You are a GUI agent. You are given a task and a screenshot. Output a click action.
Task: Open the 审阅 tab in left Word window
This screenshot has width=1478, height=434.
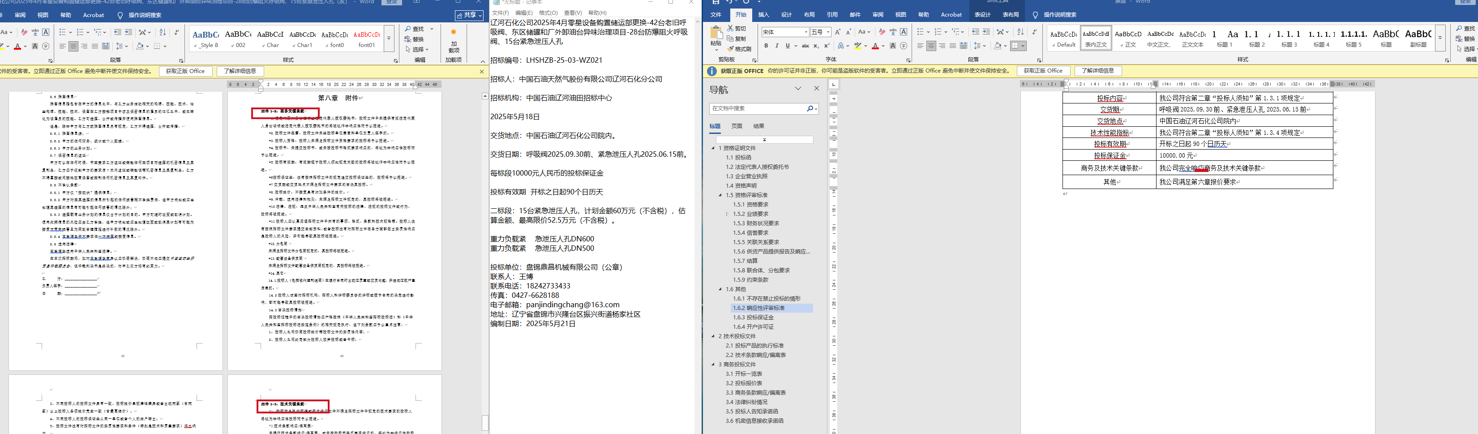click(x=20, y=15)
